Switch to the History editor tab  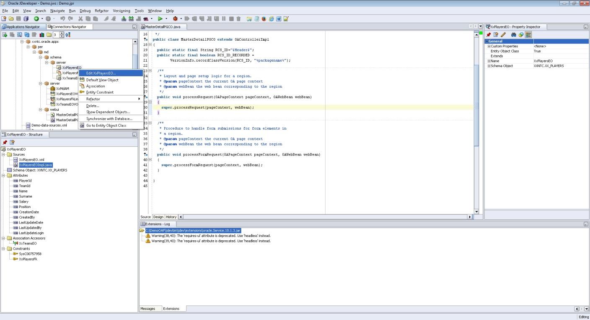pos(171,217)
